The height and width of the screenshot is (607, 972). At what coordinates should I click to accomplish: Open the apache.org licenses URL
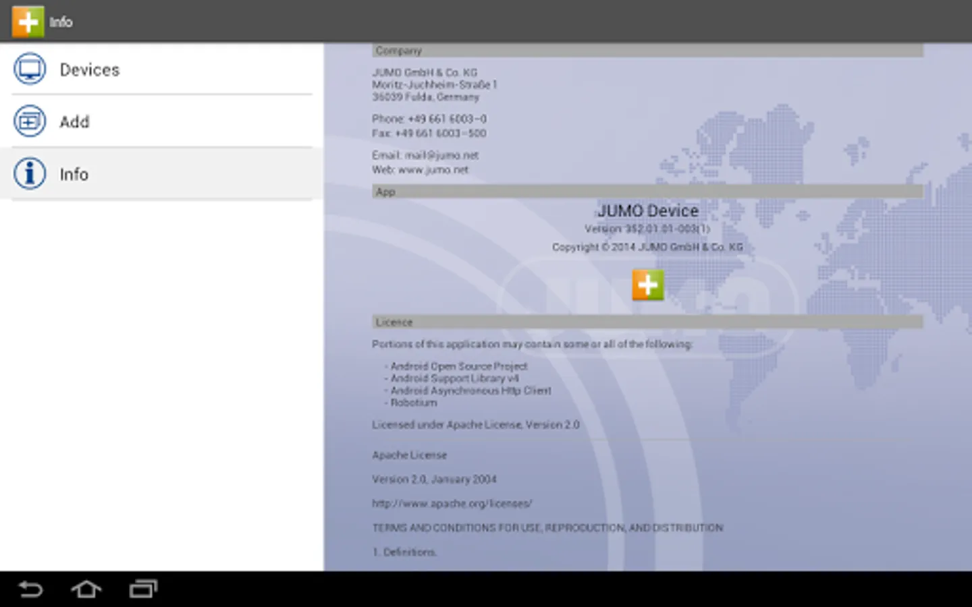pos(452,503)
